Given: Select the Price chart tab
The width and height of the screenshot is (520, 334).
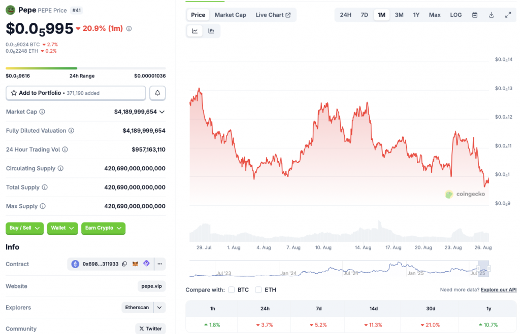Looking at the screenshot, I should (198, 15).
